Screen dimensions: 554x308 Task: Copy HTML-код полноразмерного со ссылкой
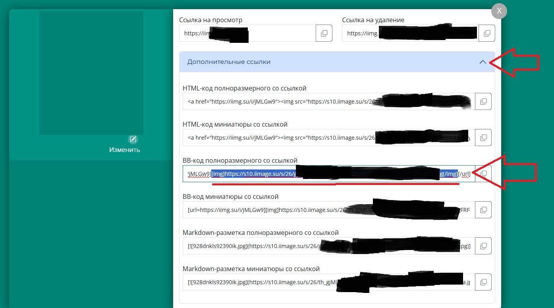pos(483,102)
